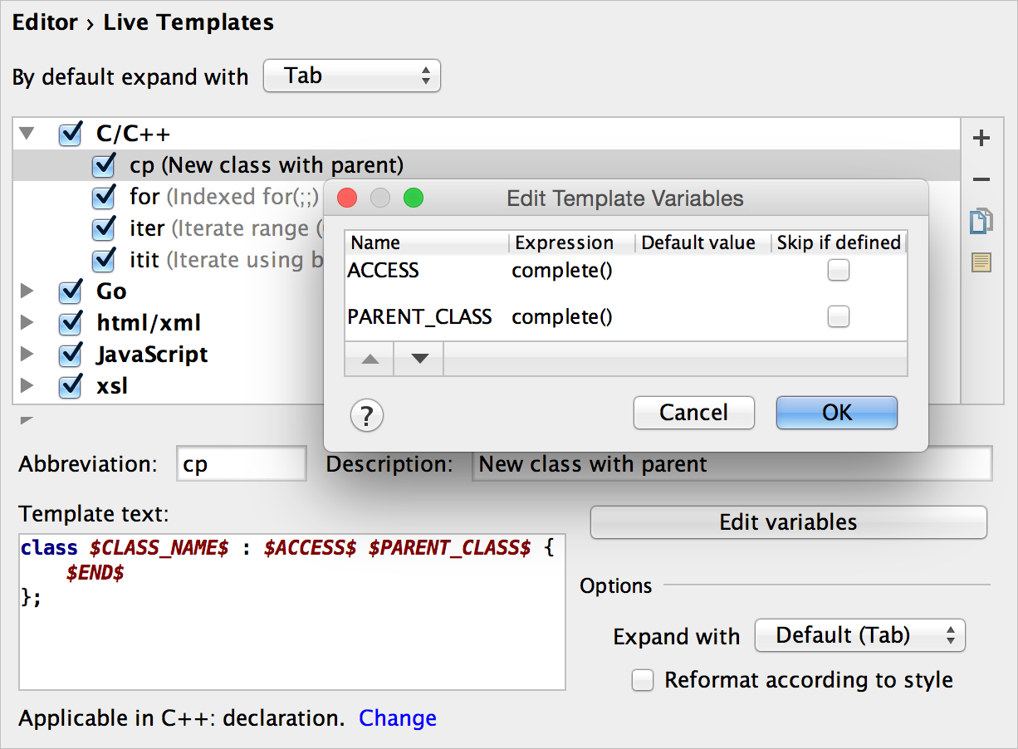Click the minus icon to remove template
The width and height of the screenshot is (1018, 749).
coord(981,180)
